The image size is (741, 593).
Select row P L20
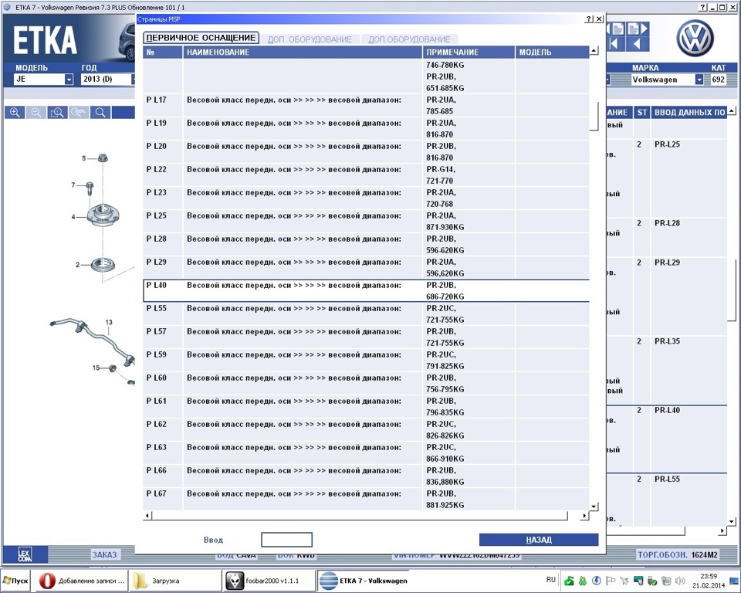pos(366,152)
